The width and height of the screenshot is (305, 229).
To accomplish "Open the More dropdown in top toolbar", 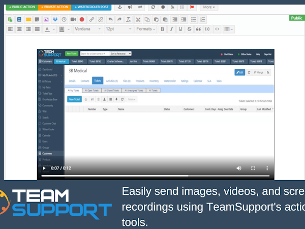I will point(209,7).
